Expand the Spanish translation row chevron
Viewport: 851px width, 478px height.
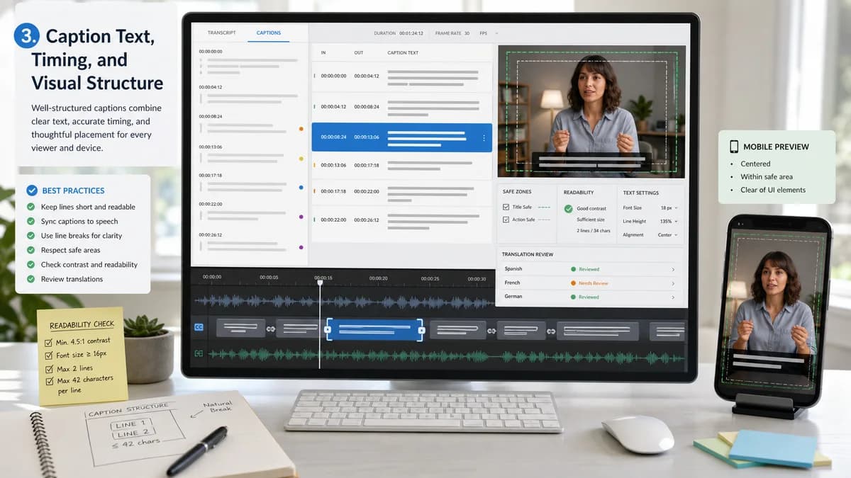coord(673,270)
